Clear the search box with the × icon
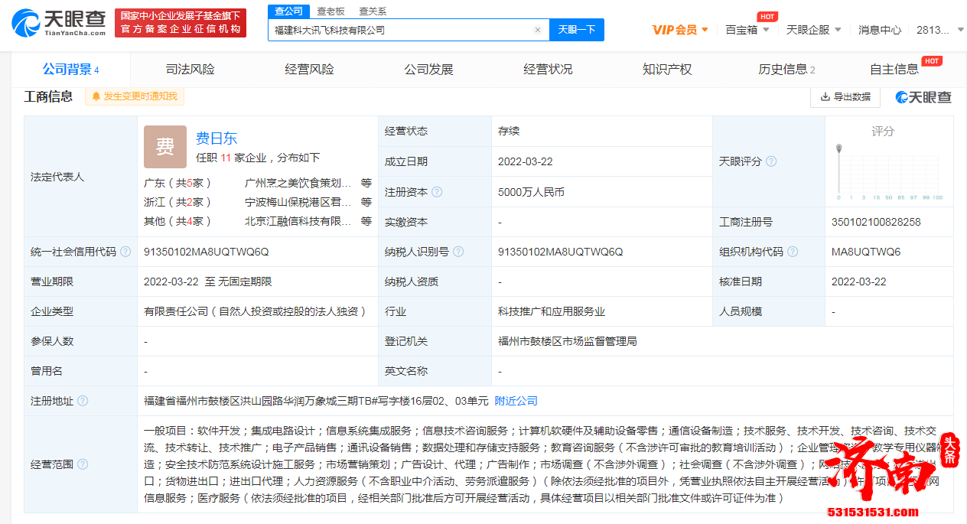The height and width of the screenshot is (524, 967). pyautogui.click(x=538, y=29)
